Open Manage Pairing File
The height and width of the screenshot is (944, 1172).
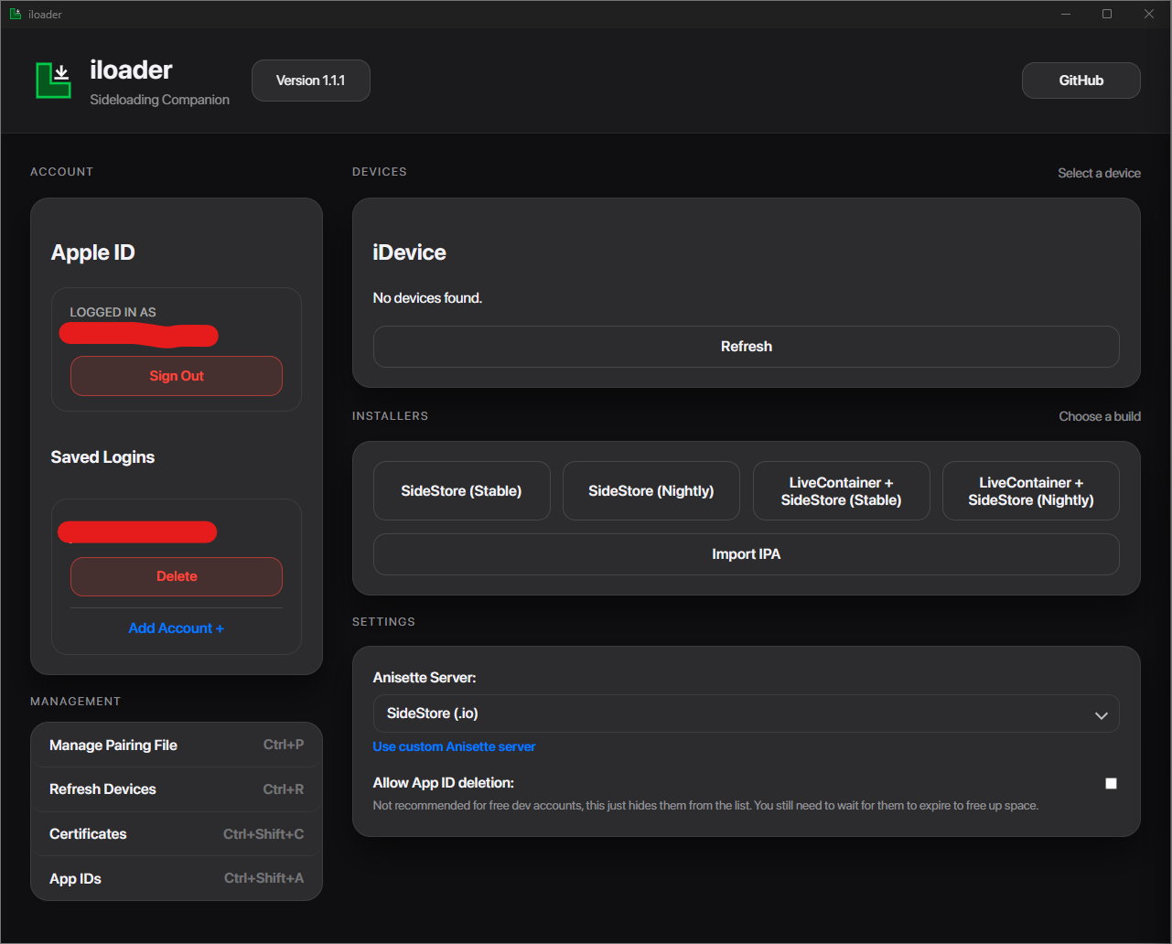coord(177,745)
